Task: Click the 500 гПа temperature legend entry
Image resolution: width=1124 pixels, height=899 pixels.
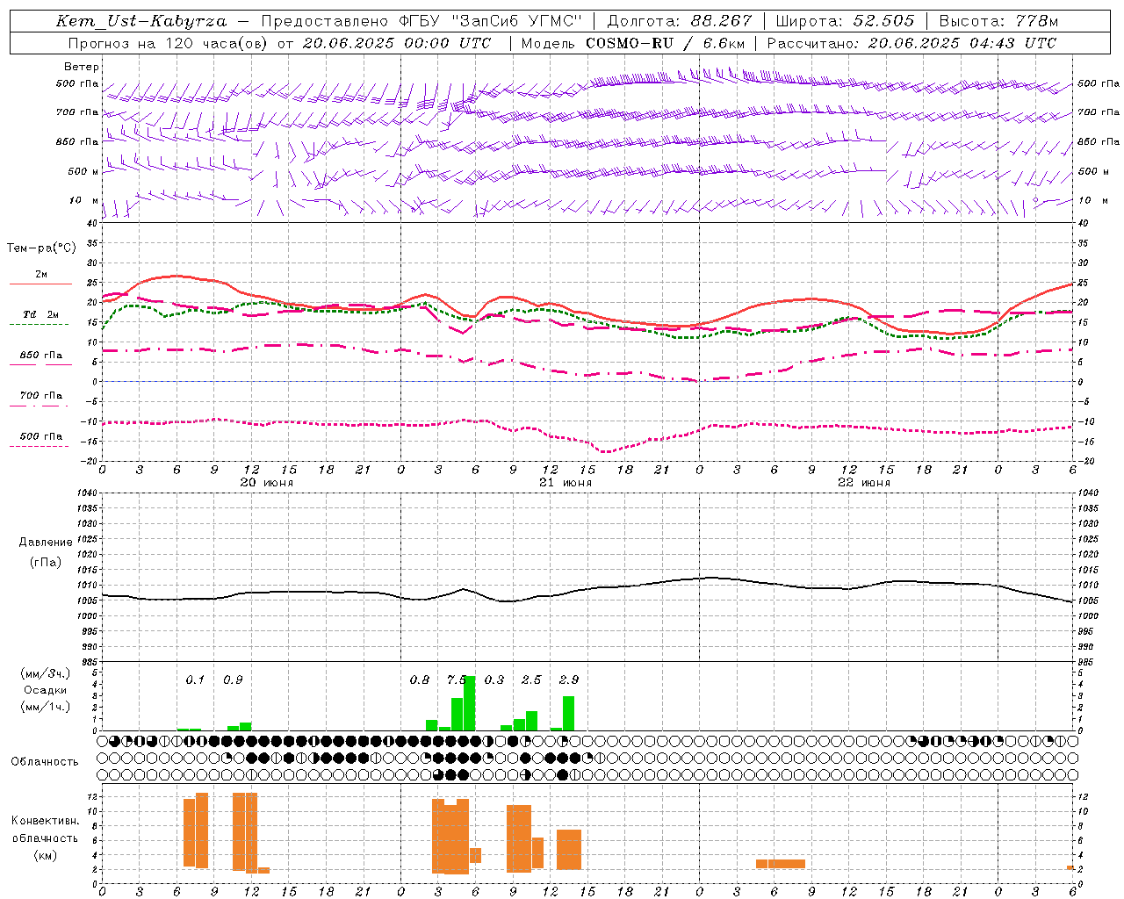Action: pos(41,436)
